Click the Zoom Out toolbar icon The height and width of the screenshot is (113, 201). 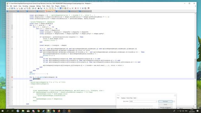tap(47, 8)
